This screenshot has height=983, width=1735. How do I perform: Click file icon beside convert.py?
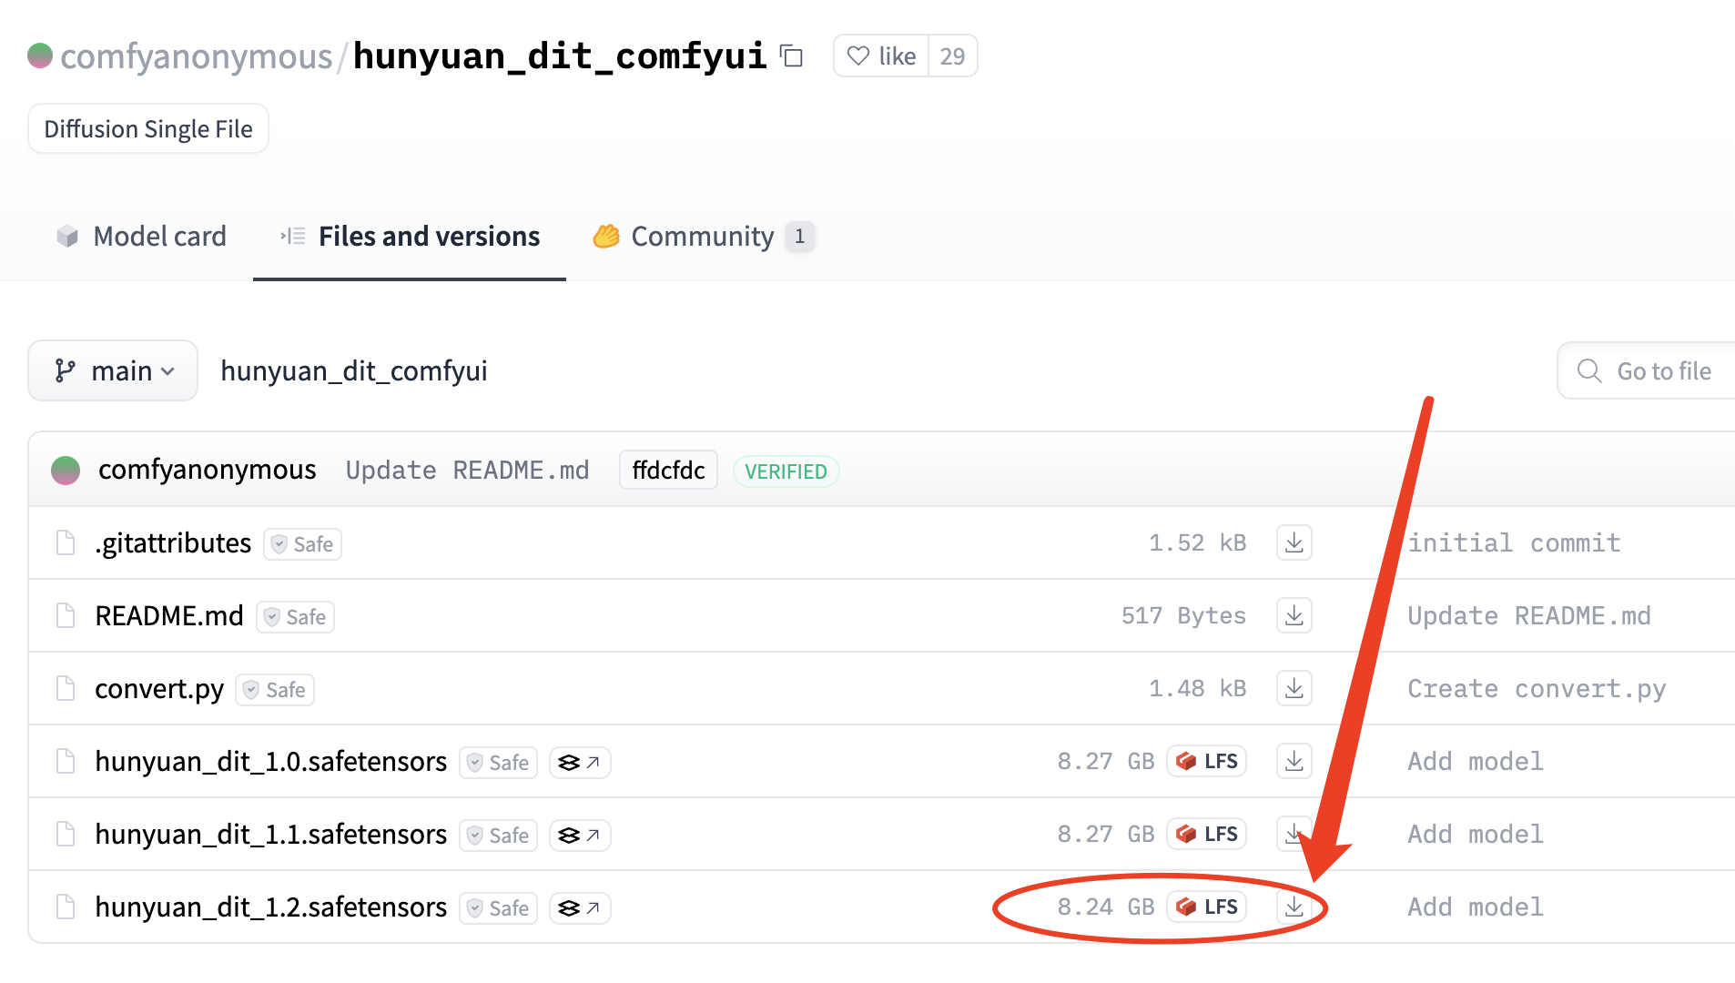coord(66,689)
